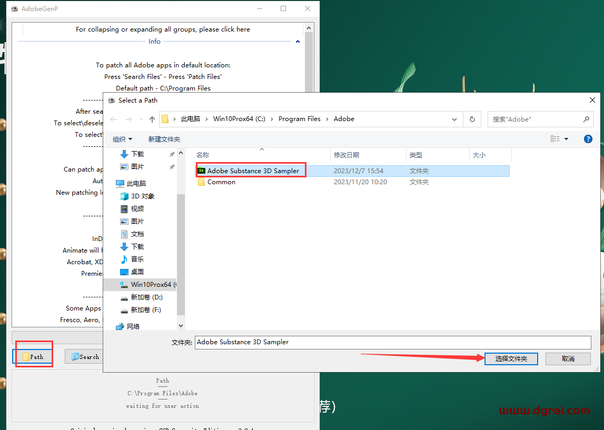This screenshot has width=604, height=430.
Task: Open 音乐 in navigation tree
Action: click(x=137, y=259)
